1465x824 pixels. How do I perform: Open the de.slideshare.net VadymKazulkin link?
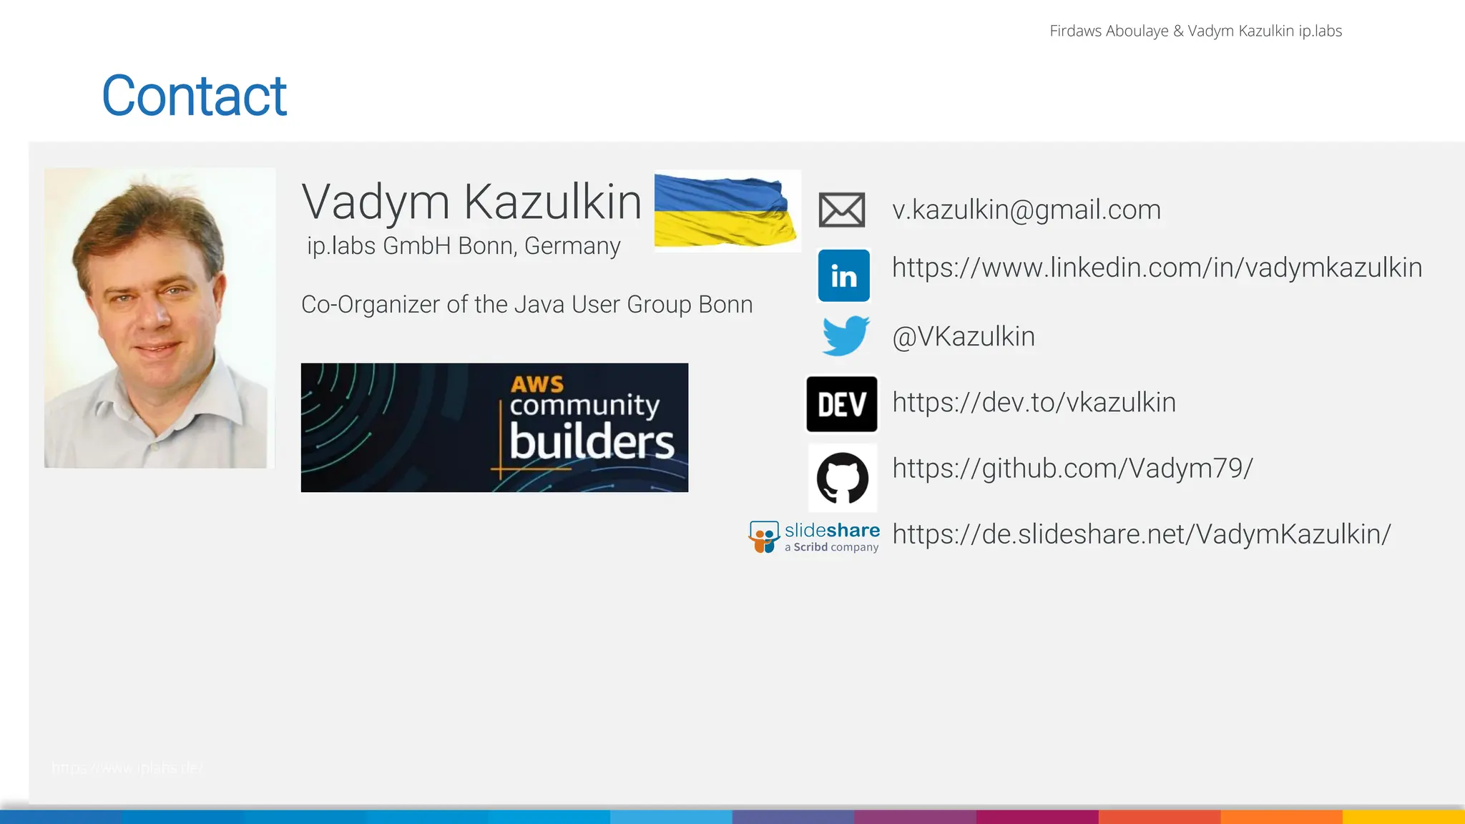point(1141,534)
